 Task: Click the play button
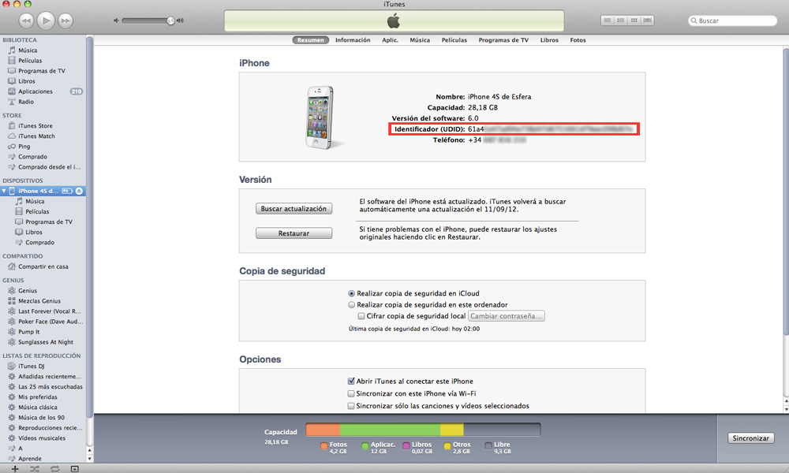pos(46,20)
